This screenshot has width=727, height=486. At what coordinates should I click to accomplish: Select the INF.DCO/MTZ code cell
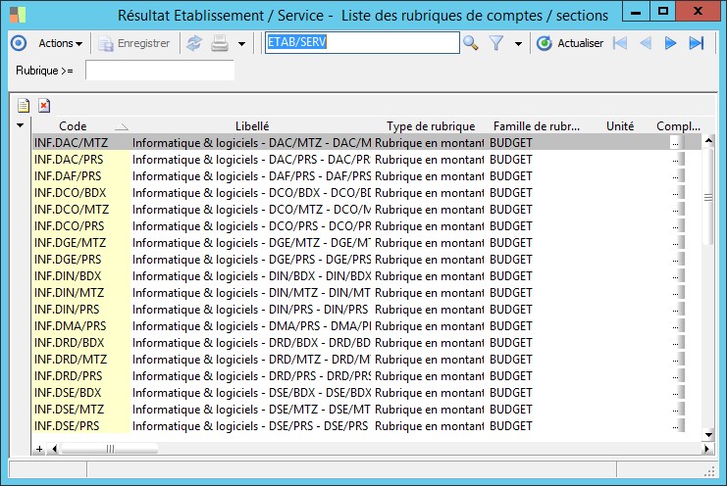click(81, 210)
